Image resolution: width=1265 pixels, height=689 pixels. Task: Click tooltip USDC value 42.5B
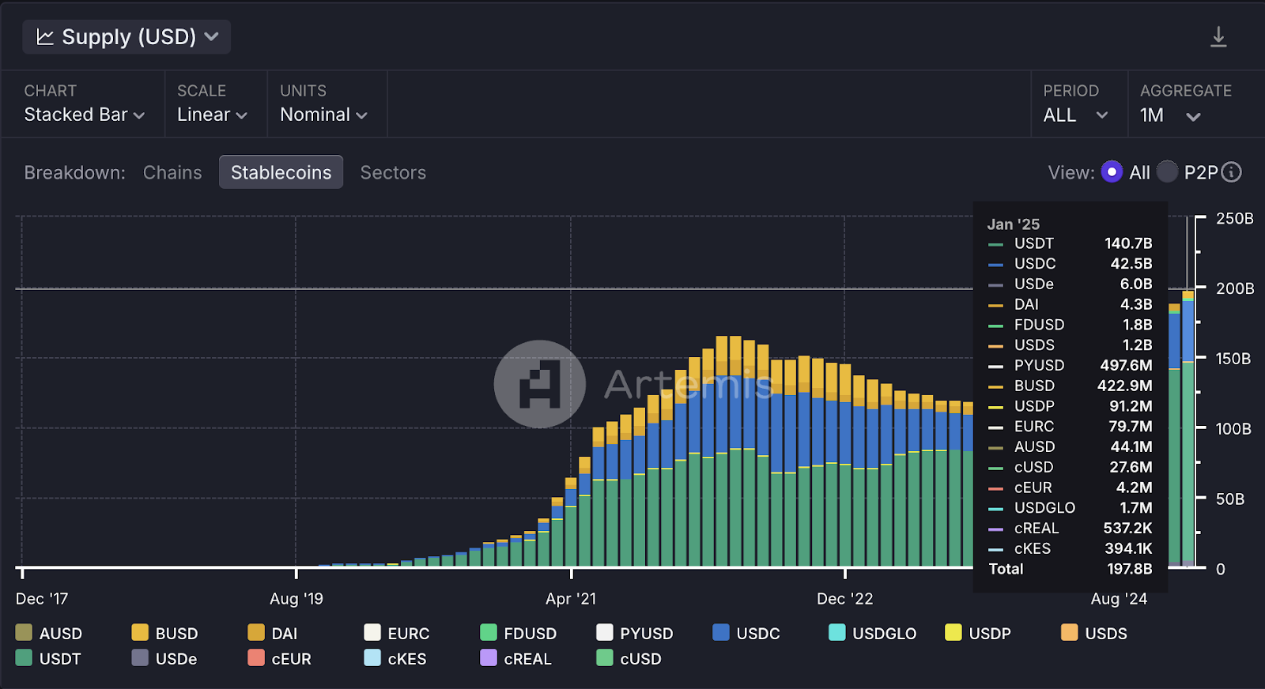[1131, 264]
